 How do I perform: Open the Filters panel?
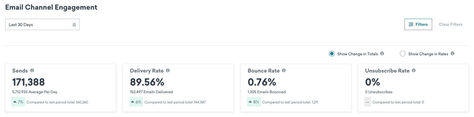pyautogui.click(x=418, y=24)
